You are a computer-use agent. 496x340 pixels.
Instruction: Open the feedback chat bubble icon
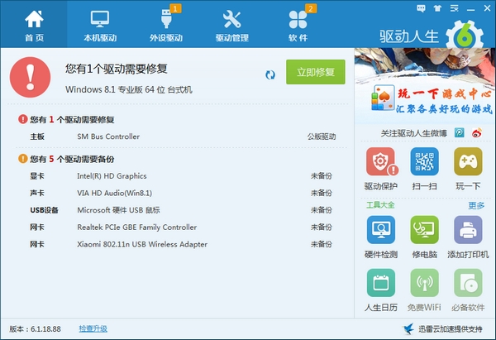coord(419,8)
